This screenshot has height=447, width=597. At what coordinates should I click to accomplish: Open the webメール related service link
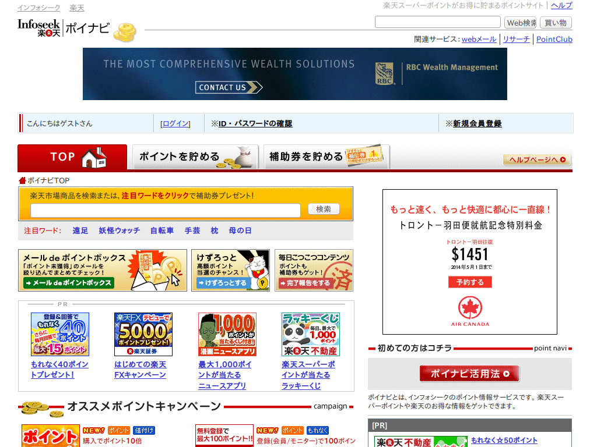click(479, 39)
